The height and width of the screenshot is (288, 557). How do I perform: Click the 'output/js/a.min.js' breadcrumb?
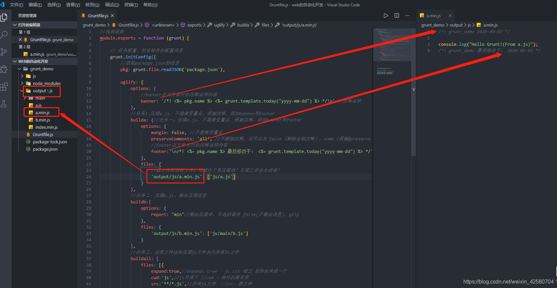point(299,25)
